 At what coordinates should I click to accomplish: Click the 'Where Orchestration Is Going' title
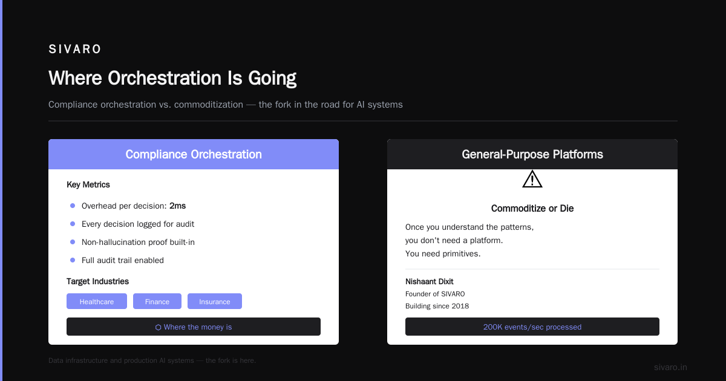[x=172, y=78]
